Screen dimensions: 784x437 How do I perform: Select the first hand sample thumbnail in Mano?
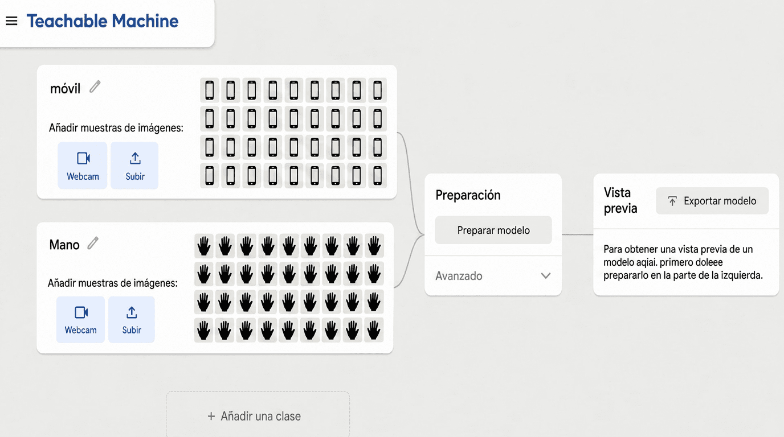[x=204, y=246]
